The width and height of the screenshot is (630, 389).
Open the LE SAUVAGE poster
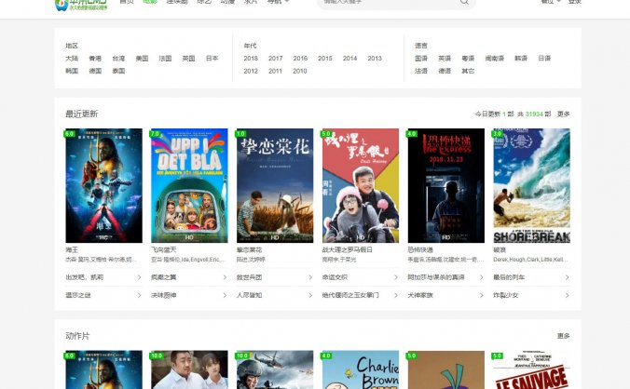531,369
